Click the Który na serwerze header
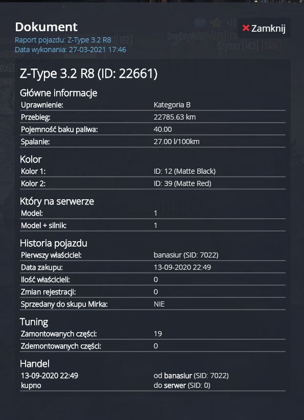Viewport: 304px width, 420px height. (57, 201)
